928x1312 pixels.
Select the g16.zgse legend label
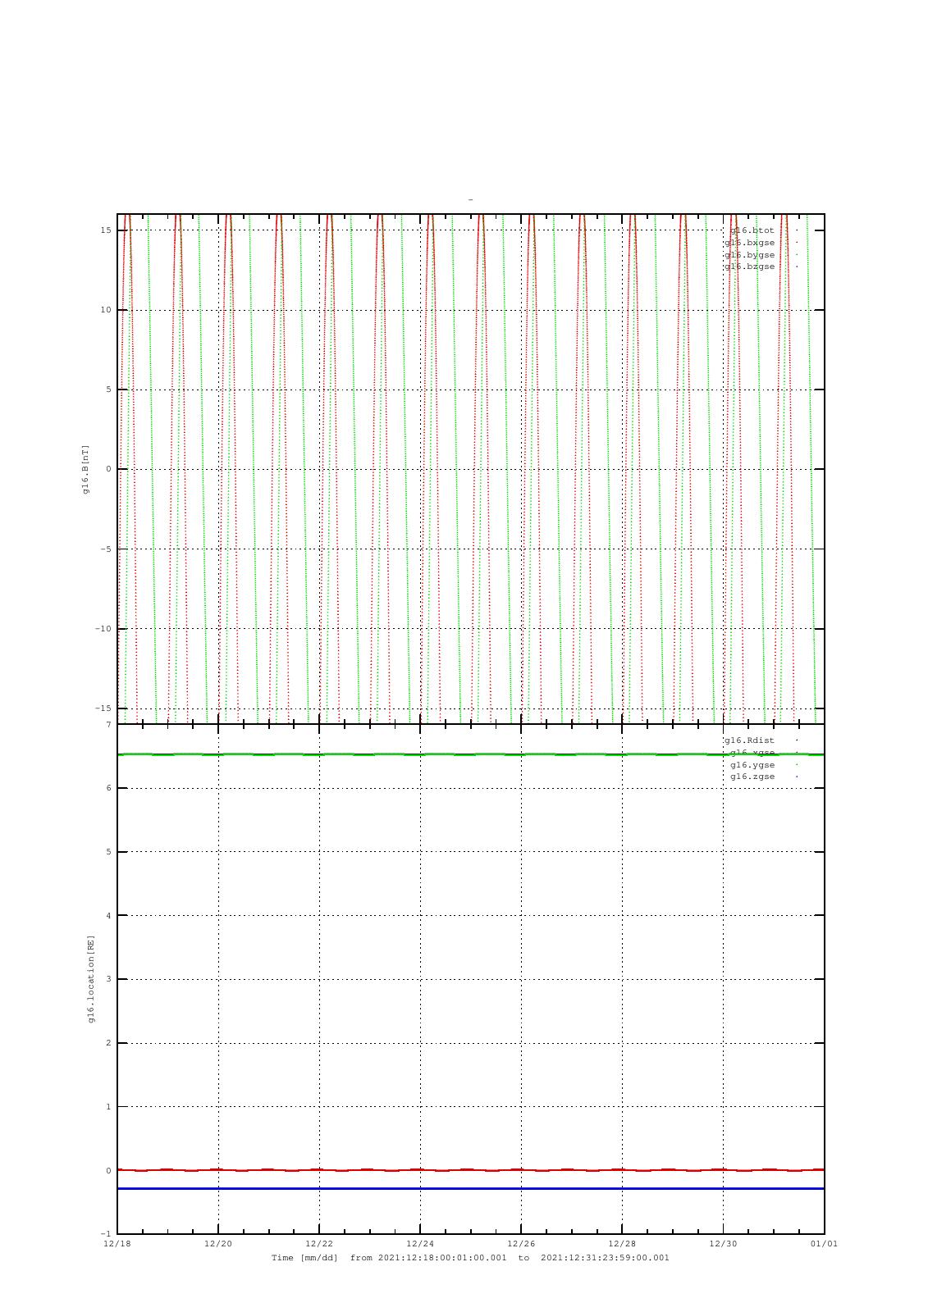(x=752, y=777)
